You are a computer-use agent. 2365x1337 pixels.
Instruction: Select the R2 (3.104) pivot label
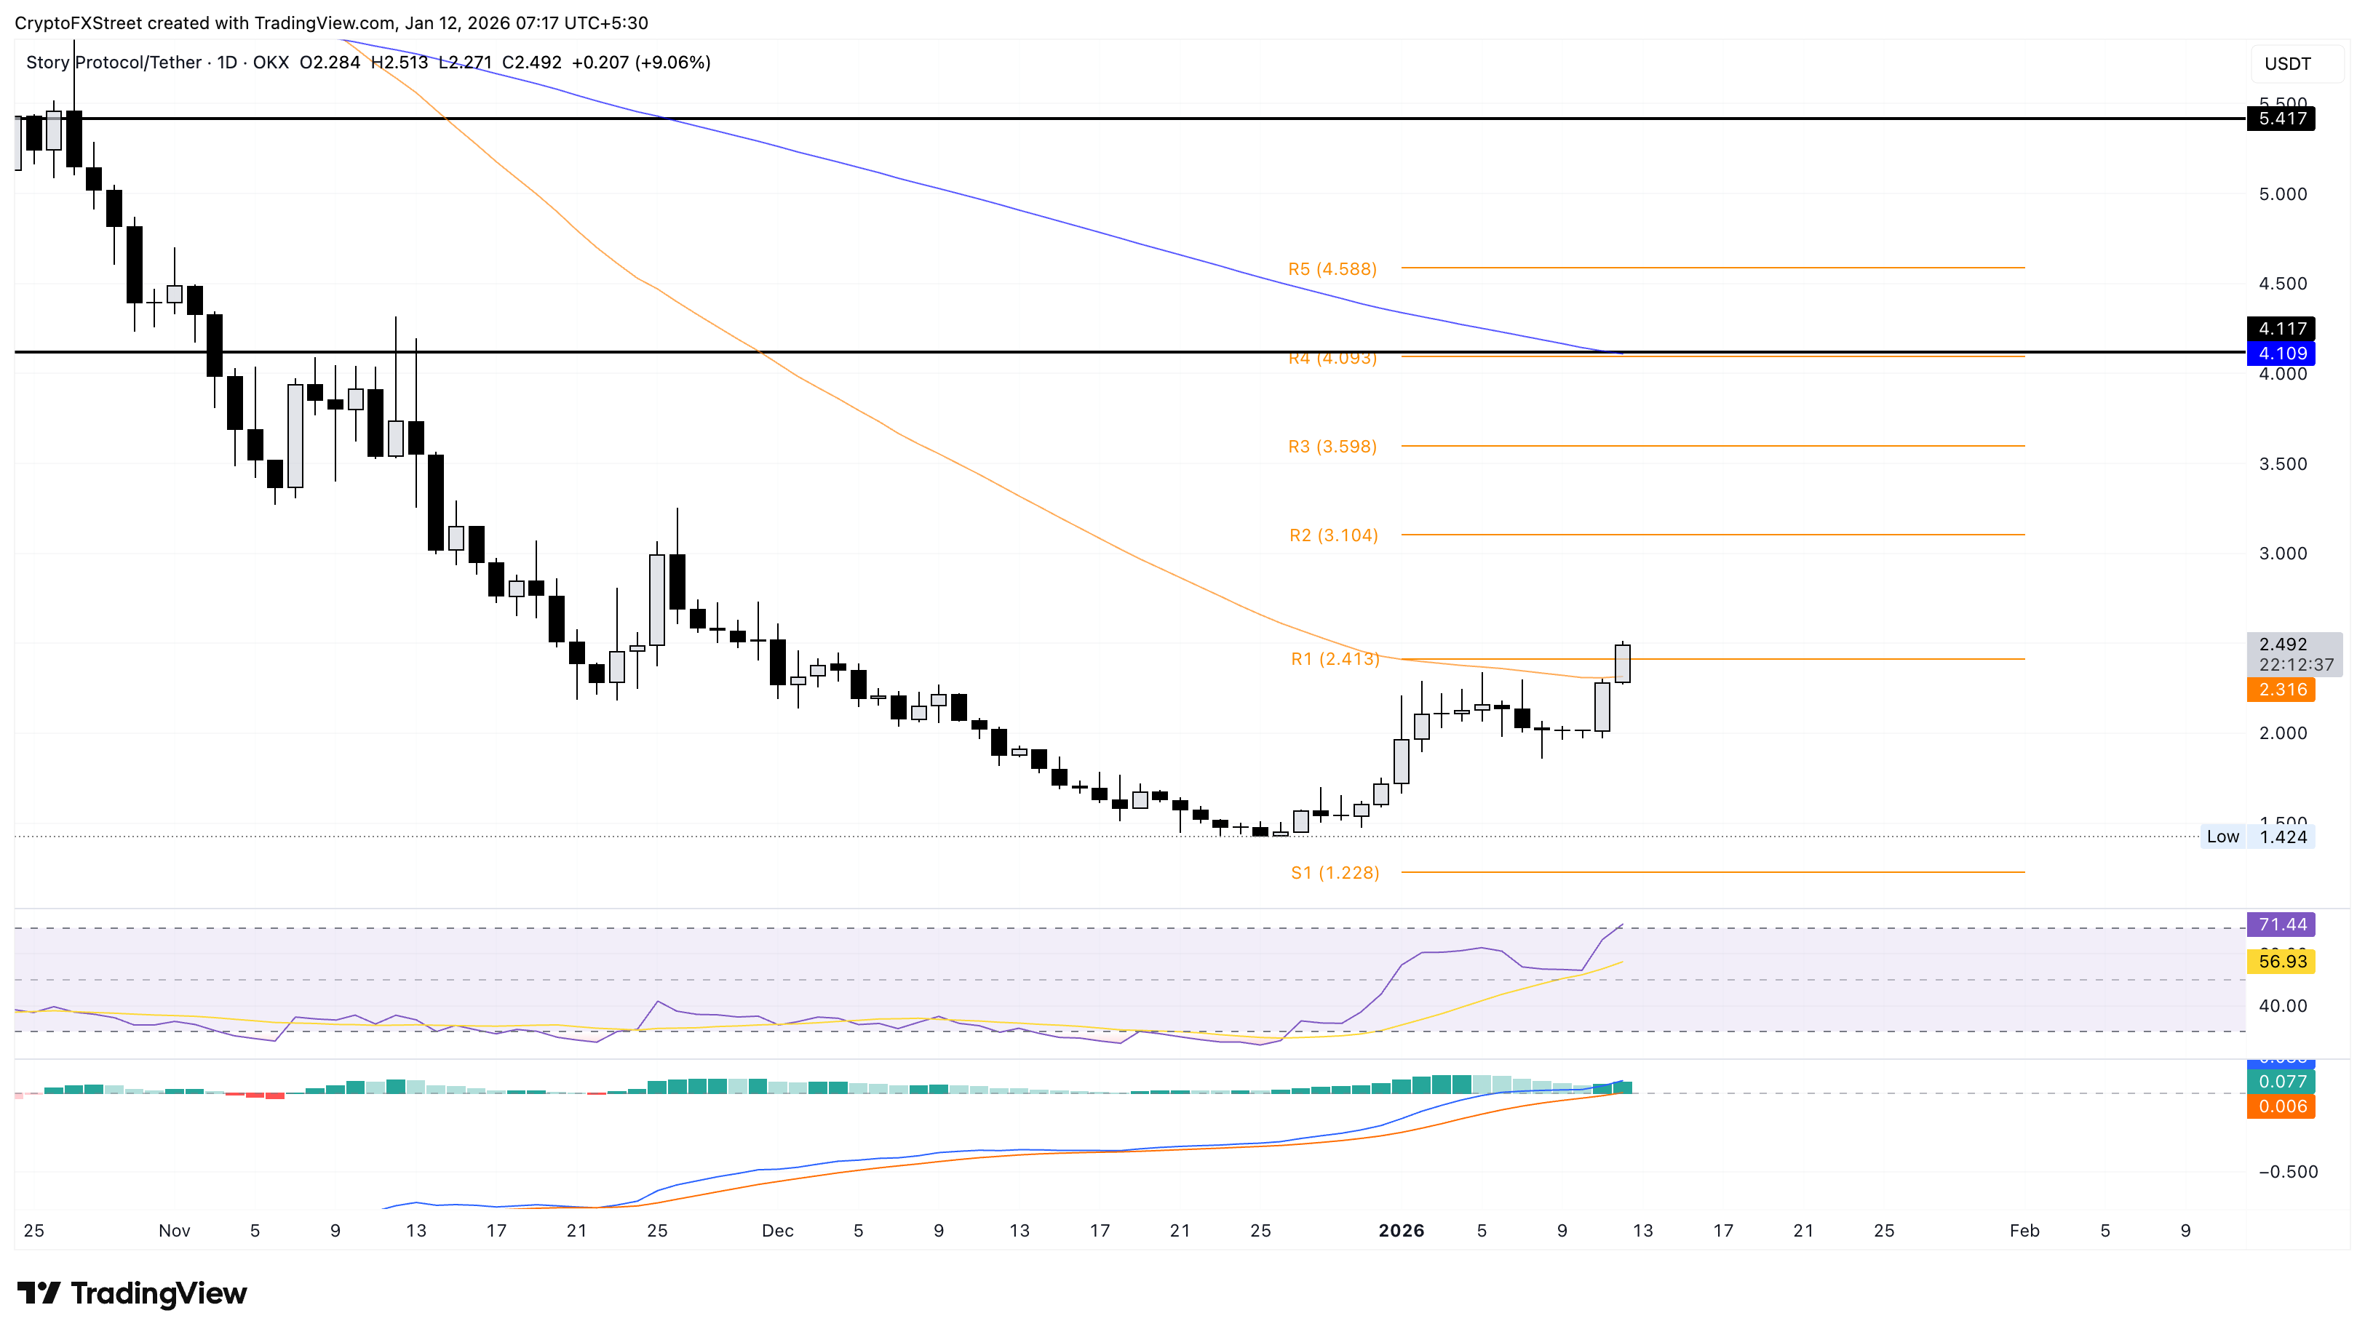1334,535
